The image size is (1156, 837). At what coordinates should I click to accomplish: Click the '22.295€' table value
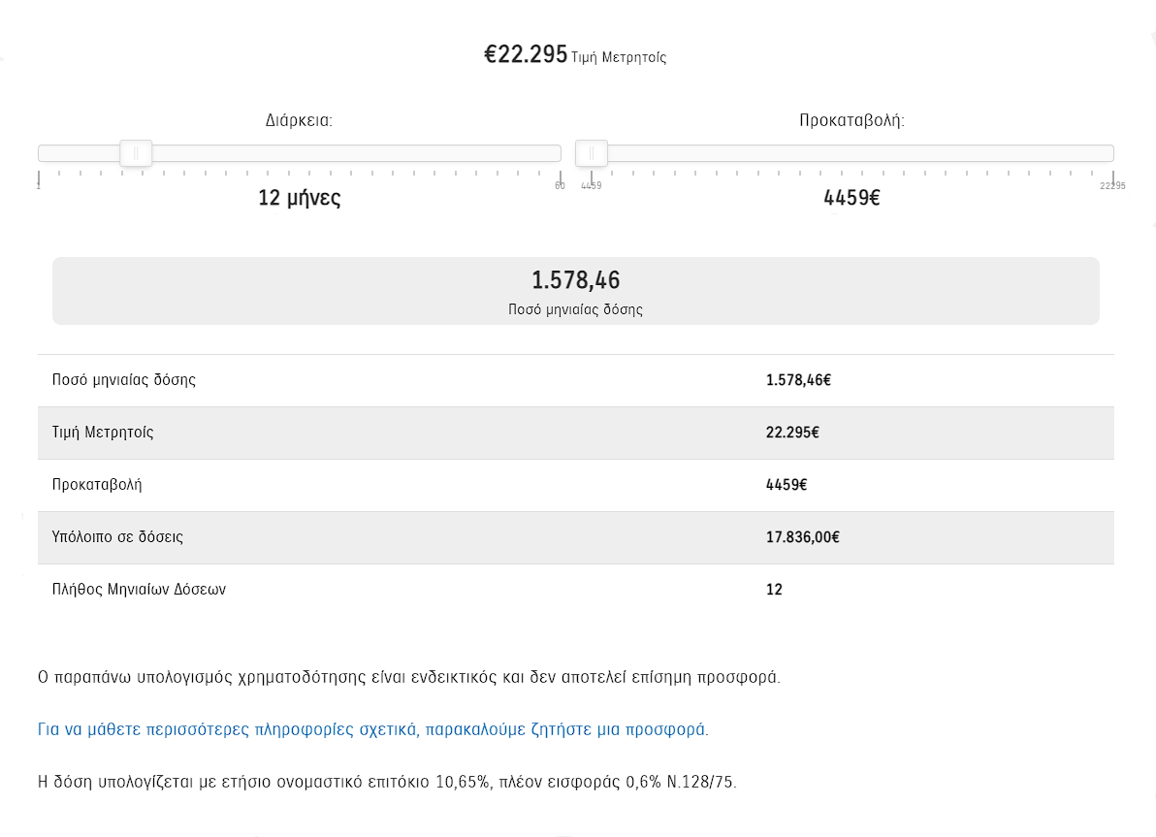792,433
